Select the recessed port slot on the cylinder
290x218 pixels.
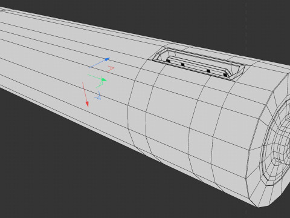[x=199, y=64]
